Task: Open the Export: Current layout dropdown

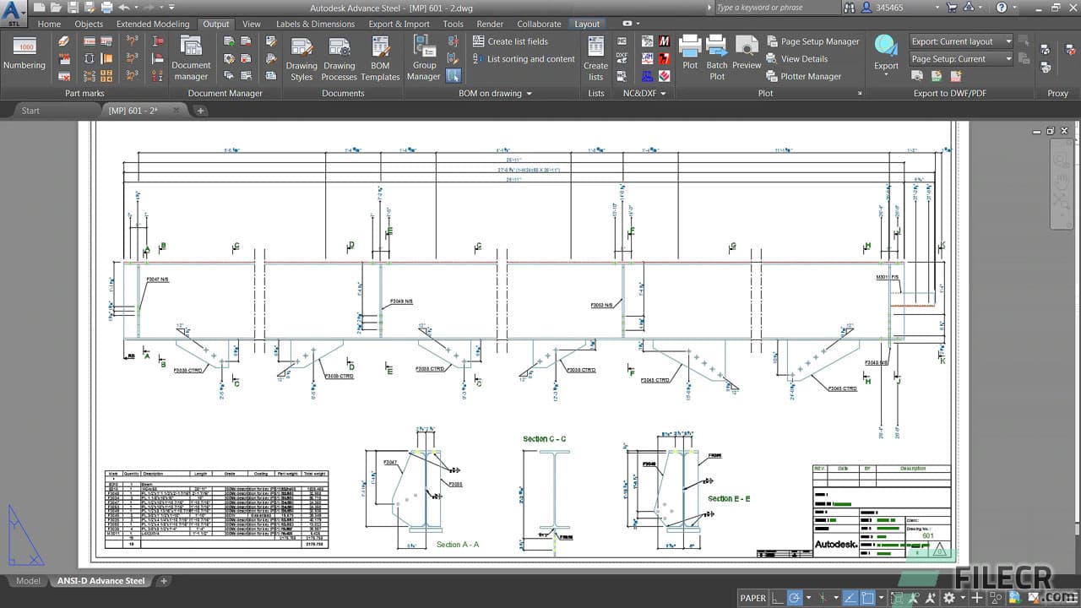Action: (x=960, y=41)
